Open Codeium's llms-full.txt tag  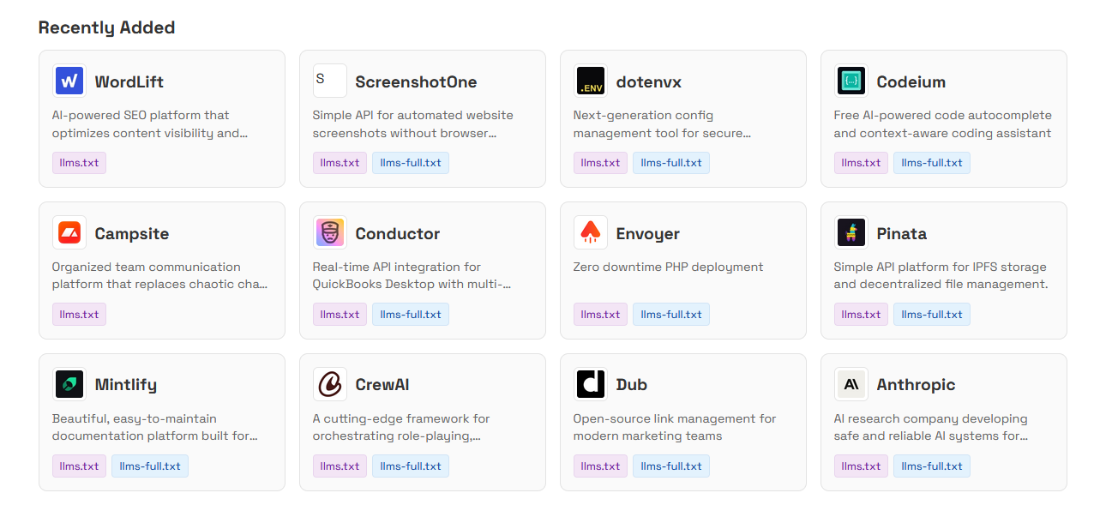[932, 163]
